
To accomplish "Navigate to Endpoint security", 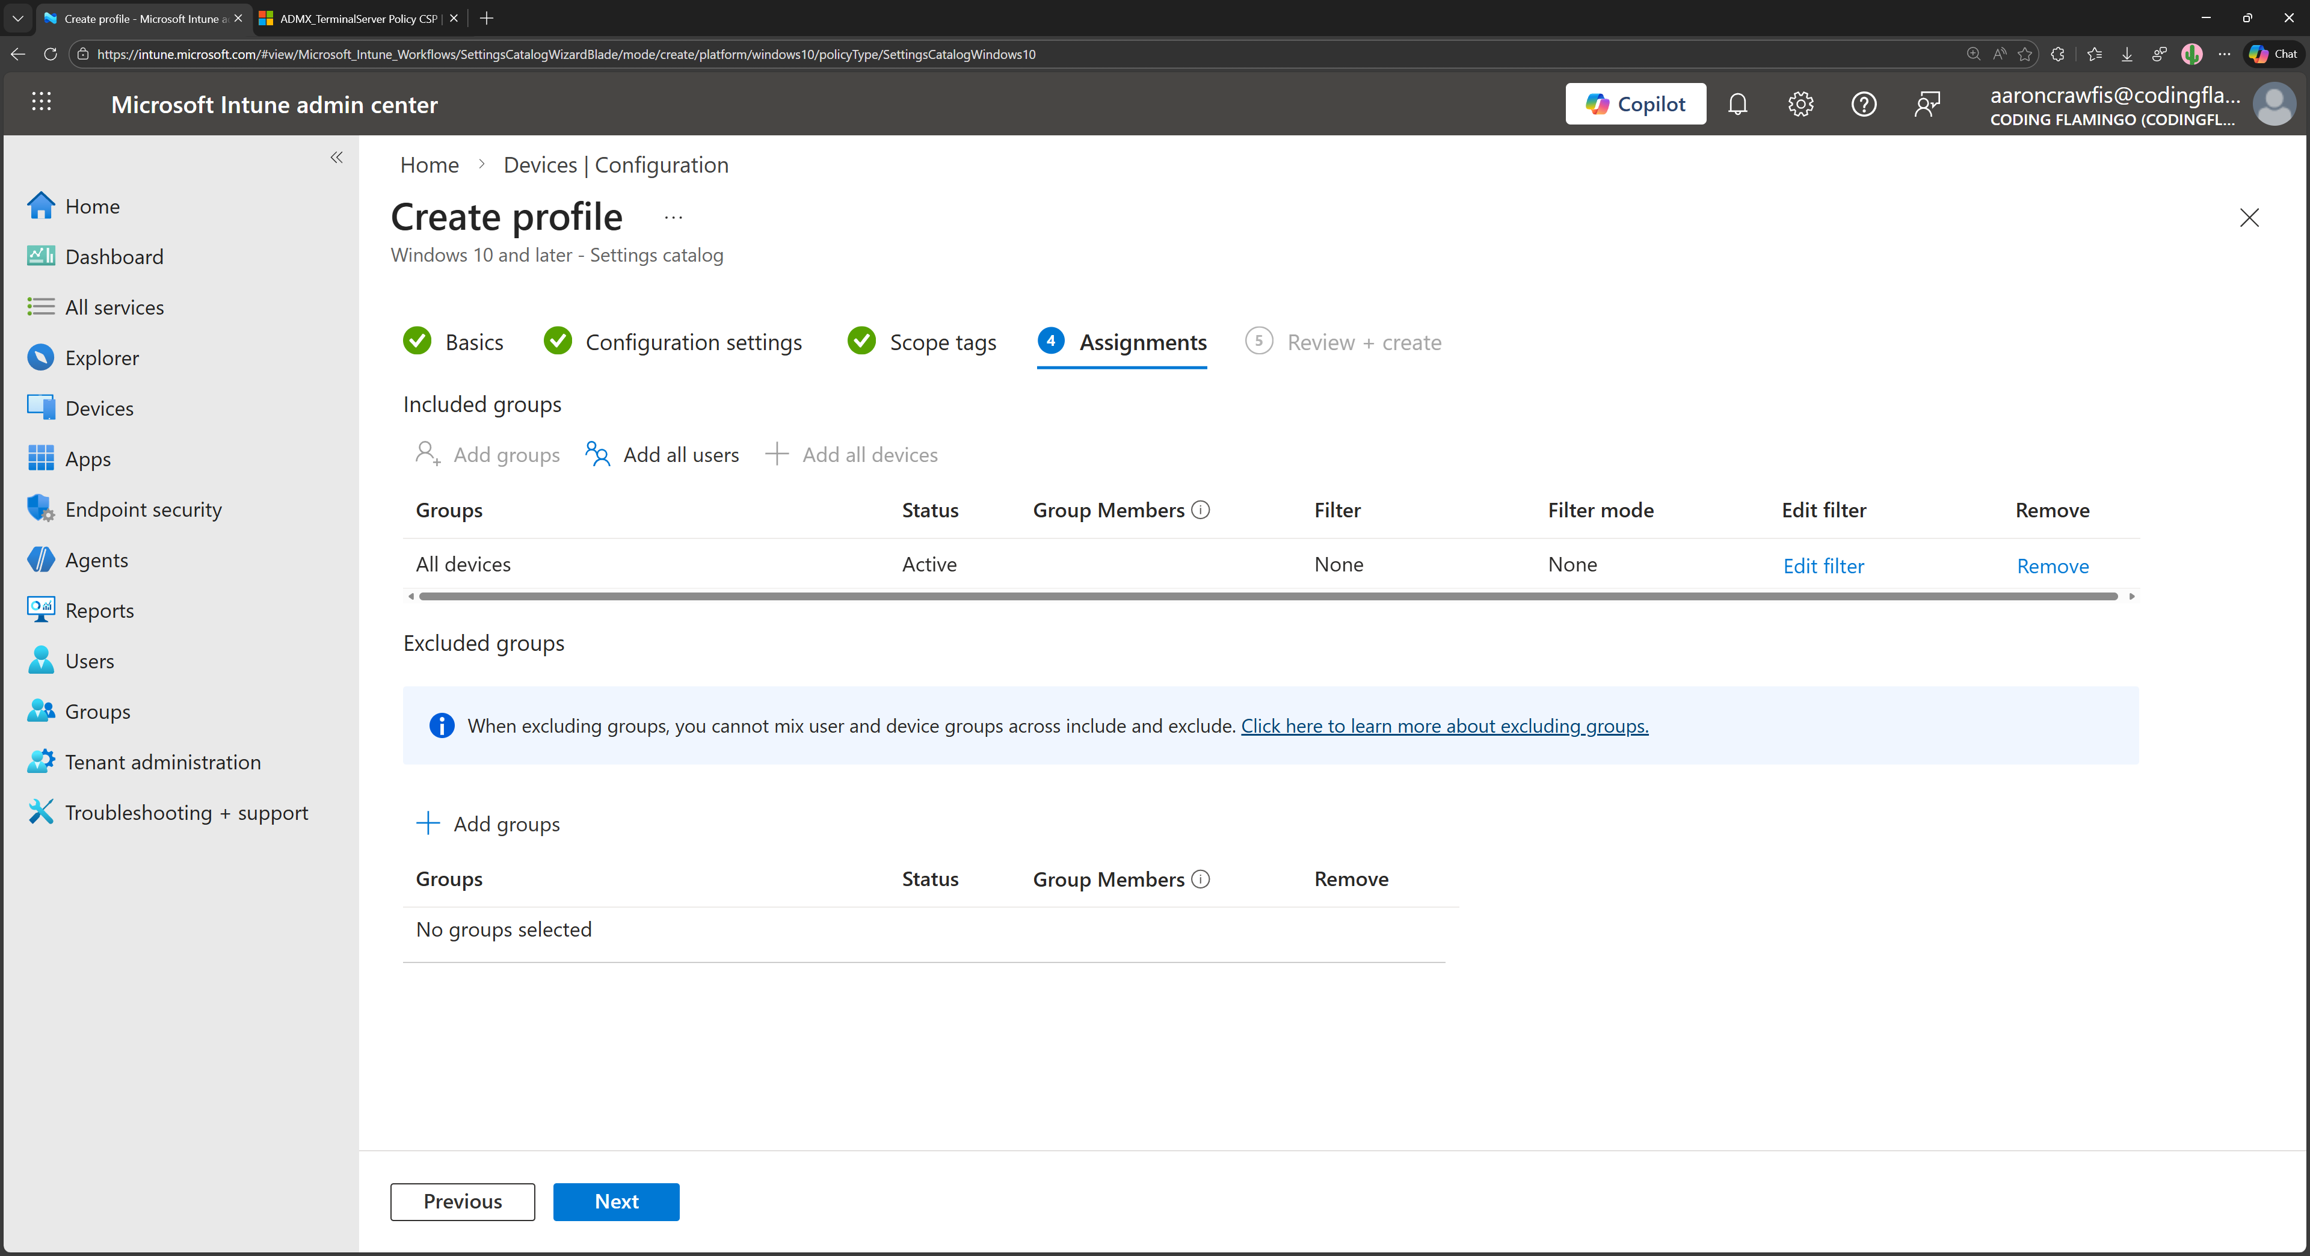I will (x=143, y=508).
